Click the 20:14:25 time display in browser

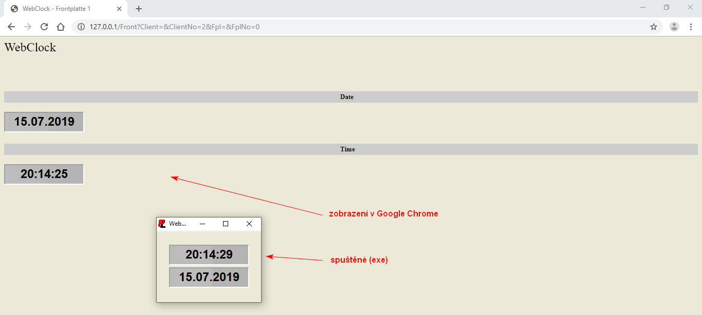click(44, 174)
